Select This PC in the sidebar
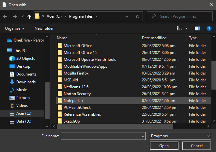Screen dimensions: 216x152 point(17,51)
